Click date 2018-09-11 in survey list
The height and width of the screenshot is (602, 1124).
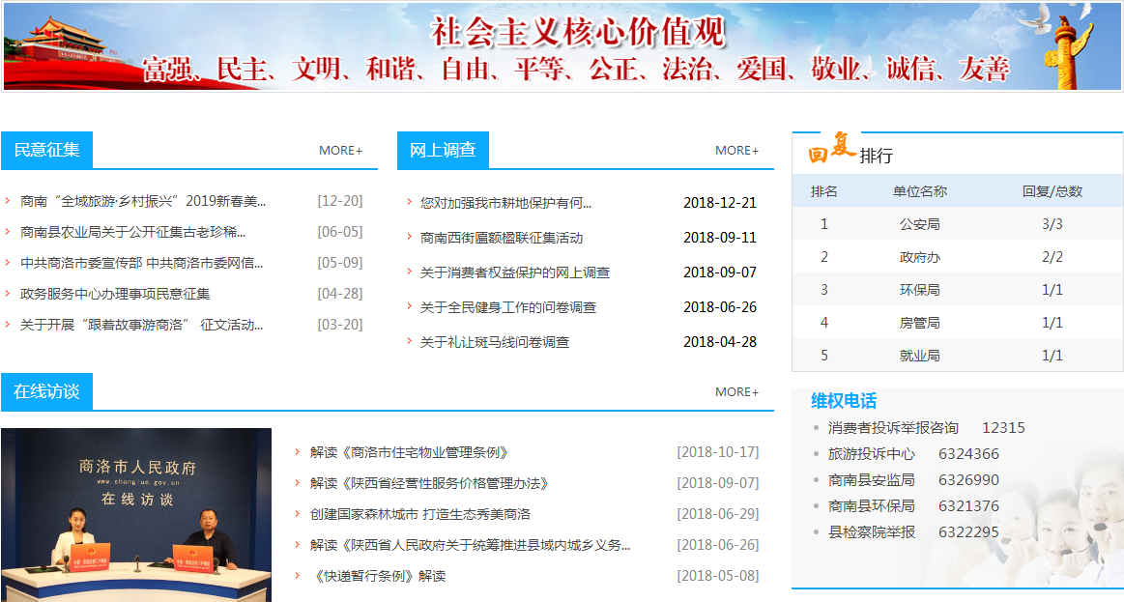[720, 238]
